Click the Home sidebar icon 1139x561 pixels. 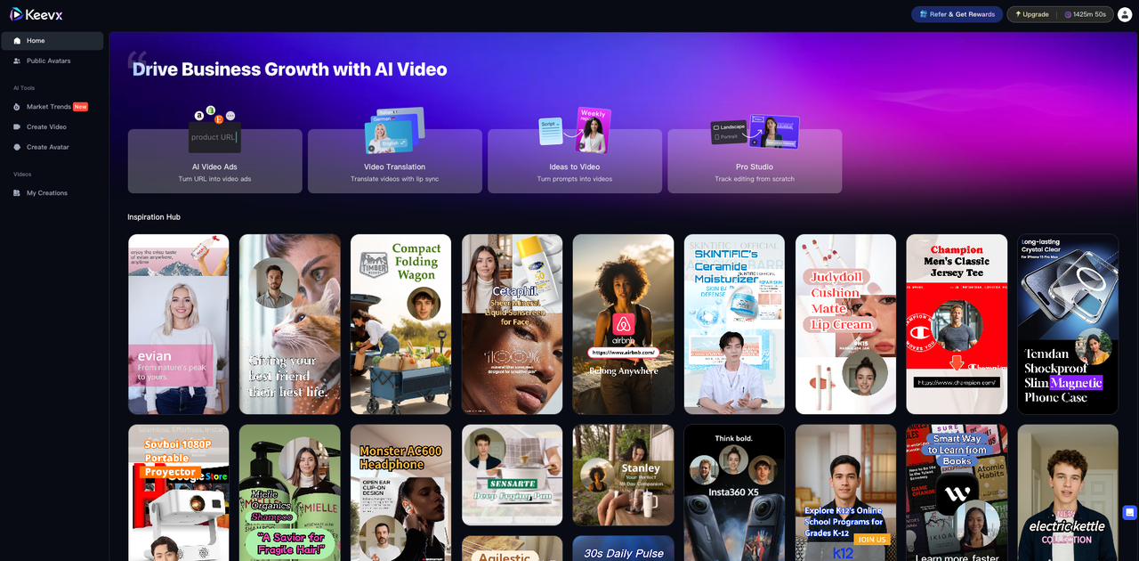click(17, 41)
